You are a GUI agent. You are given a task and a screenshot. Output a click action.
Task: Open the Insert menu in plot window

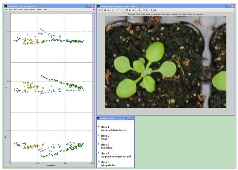(x=20, y=9)
